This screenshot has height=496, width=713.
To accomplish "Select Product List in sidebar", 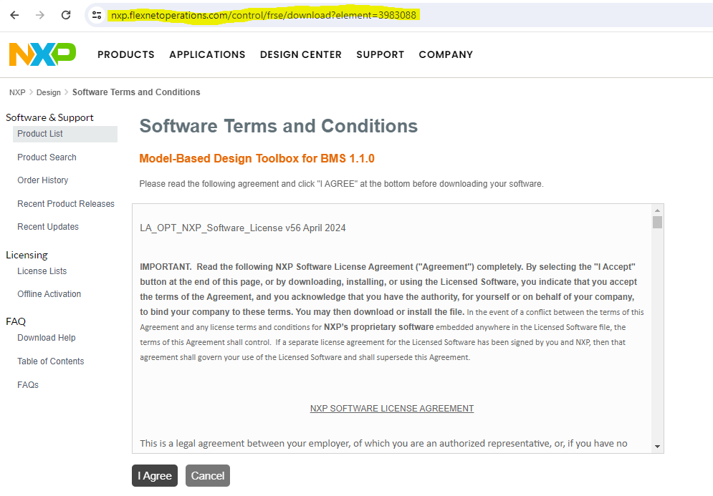I will (65, 134).
